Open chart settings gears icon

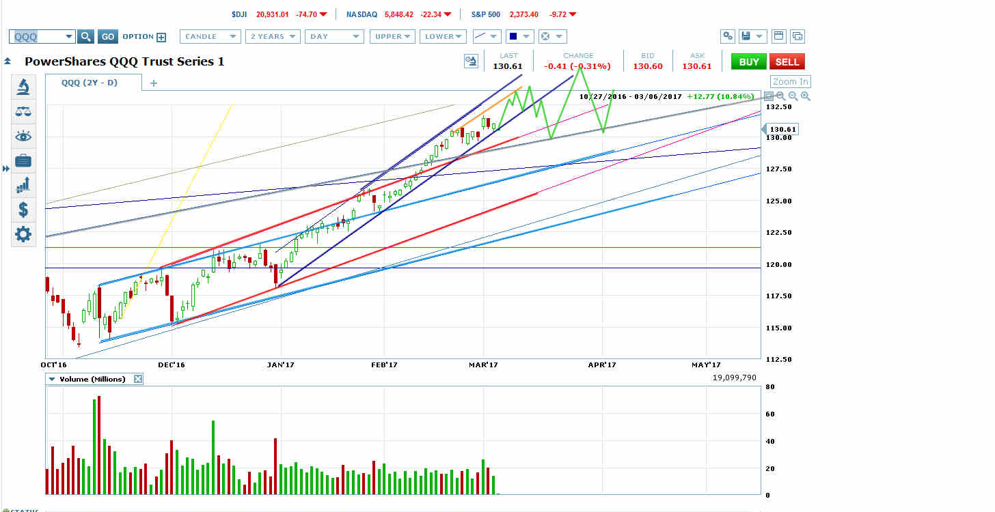click(x=728, y=37)
